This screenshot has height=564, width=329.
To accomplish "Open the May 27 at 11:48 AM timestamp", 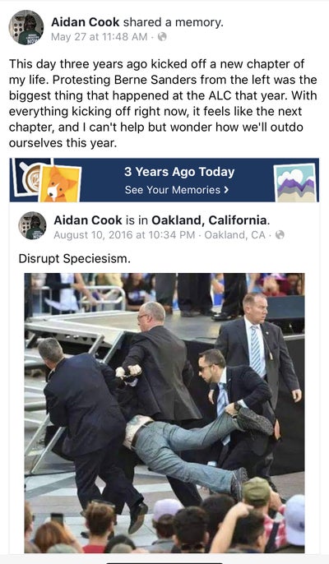I will click(99, 37).
